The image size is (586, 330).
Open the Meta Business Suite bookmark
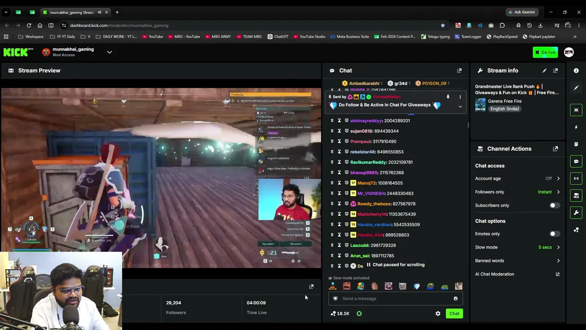pyautogui.click(x=349, y=37)
